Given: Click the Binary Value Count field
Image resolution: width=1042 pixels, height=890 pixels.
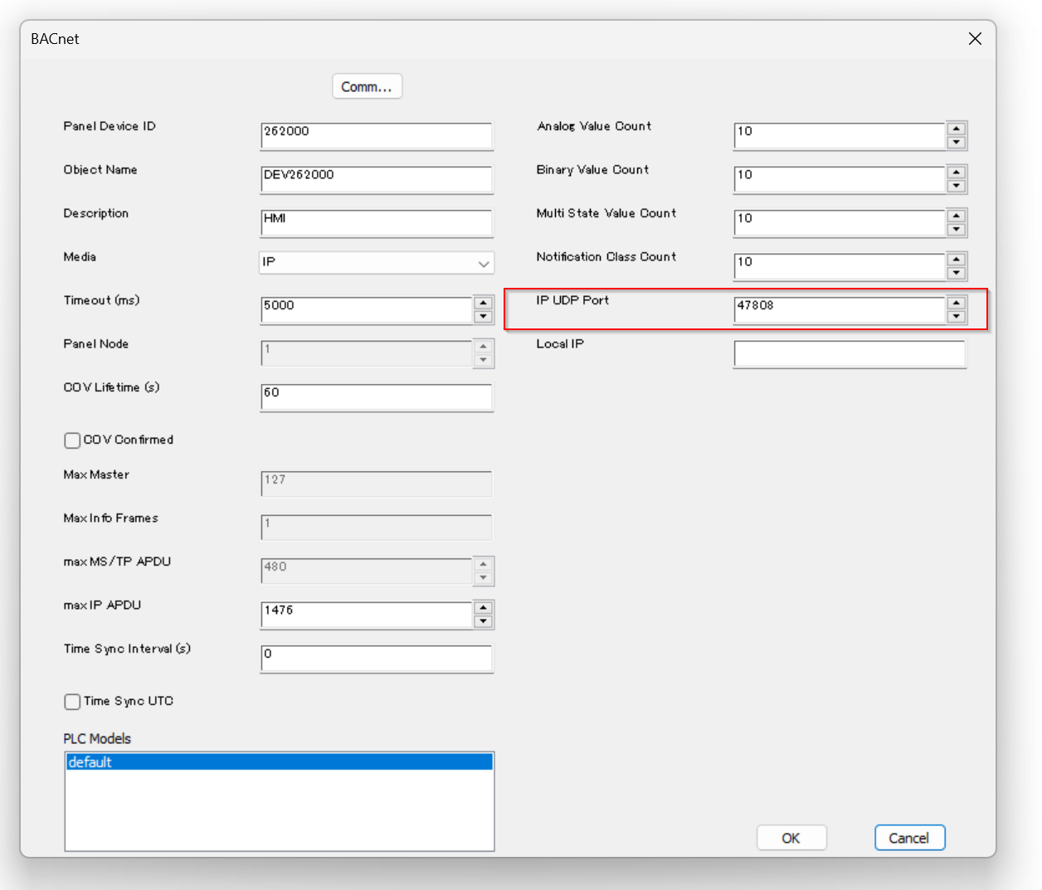Looking at the screenshot, I should click(839, 179).
